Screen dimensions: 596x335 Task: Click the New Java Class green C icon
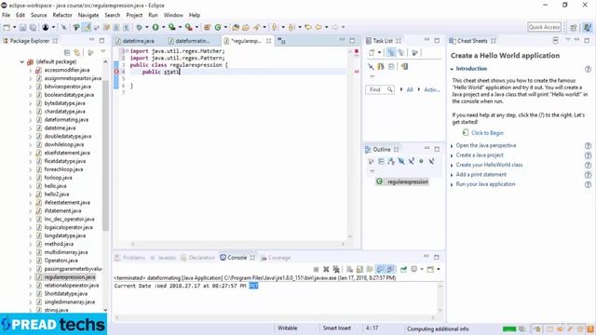218,27
